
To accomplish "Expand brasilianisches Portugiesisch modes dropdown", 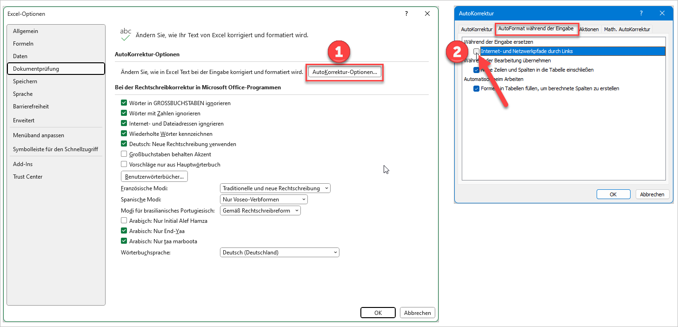I will (x=260, y=211).
